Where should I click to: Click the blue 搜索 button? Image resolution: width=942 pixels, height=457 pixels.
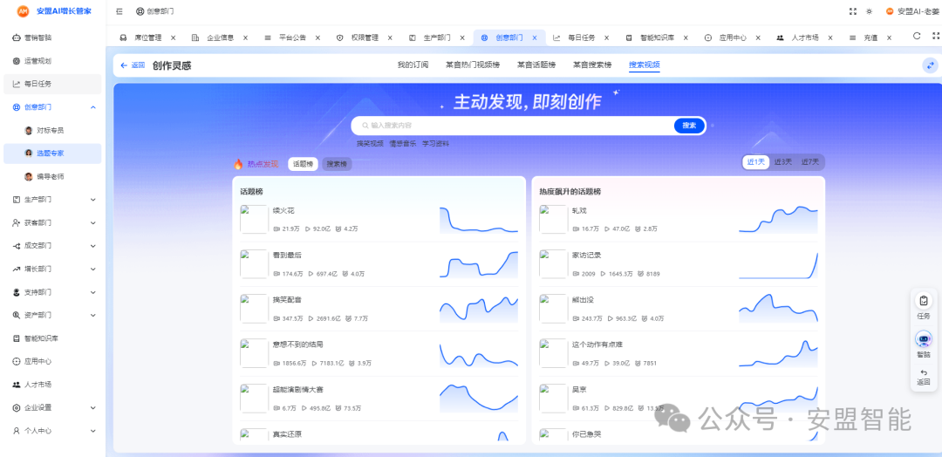click(689, 126)
